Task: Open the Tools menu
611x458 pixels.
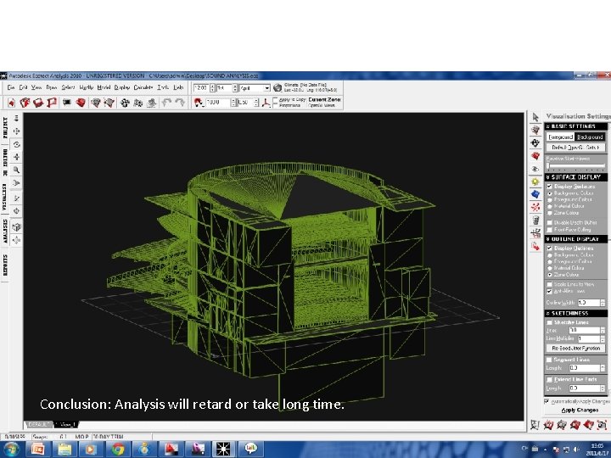Action: coord(163,87)
